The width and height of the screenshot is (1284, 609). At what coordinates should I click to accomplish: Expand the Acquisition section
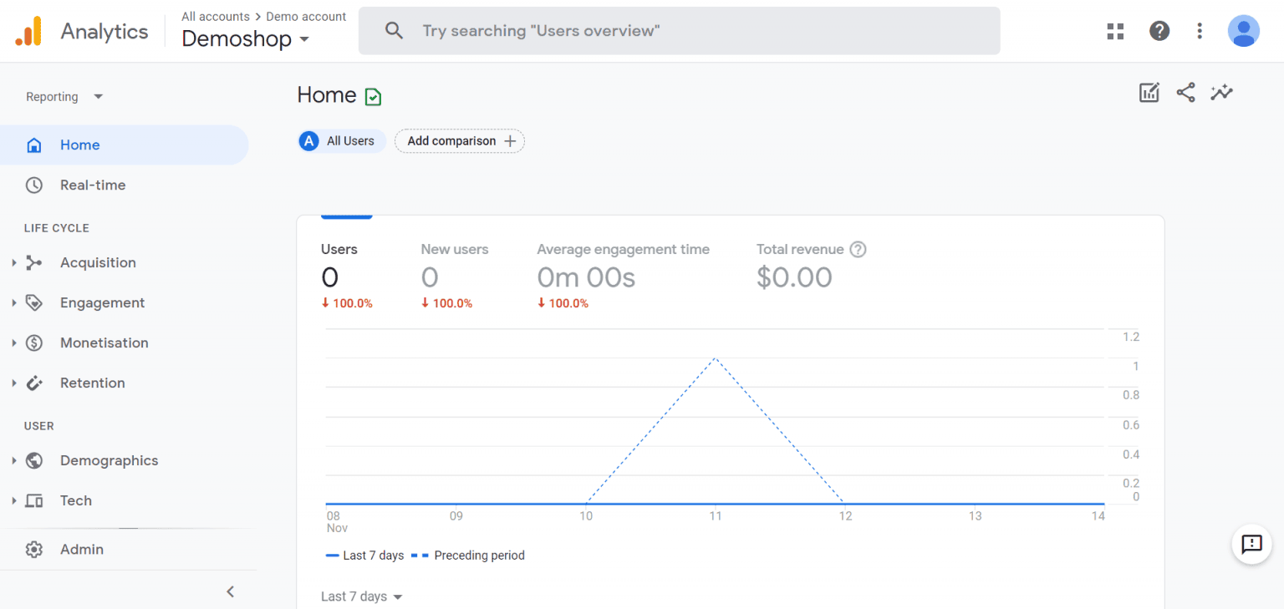point(98,263)
